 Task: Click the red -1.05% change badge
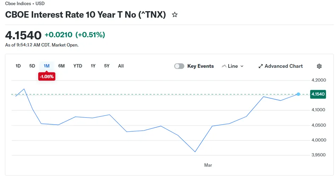pyautogui.click(x=47, y=77)
